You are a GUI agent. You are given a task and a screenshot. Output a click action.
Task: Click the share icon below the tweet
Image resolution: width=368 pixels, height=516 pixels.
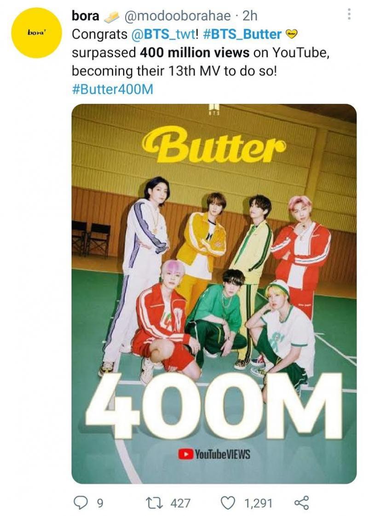pos(301,503)
